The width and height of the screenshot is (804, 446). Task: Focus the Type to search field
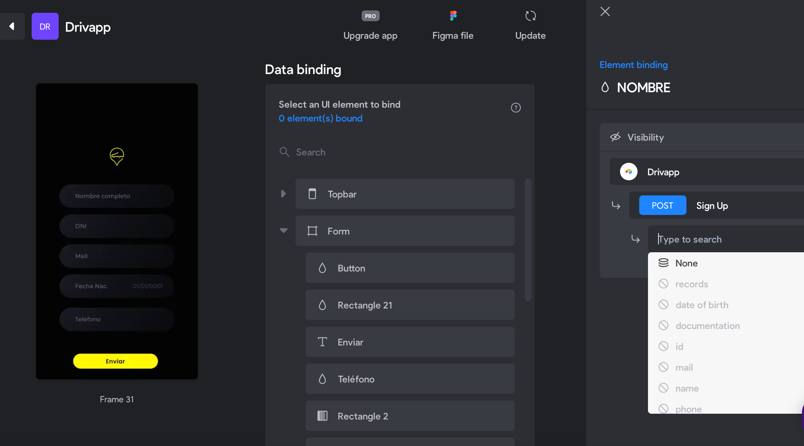point(726,239)
